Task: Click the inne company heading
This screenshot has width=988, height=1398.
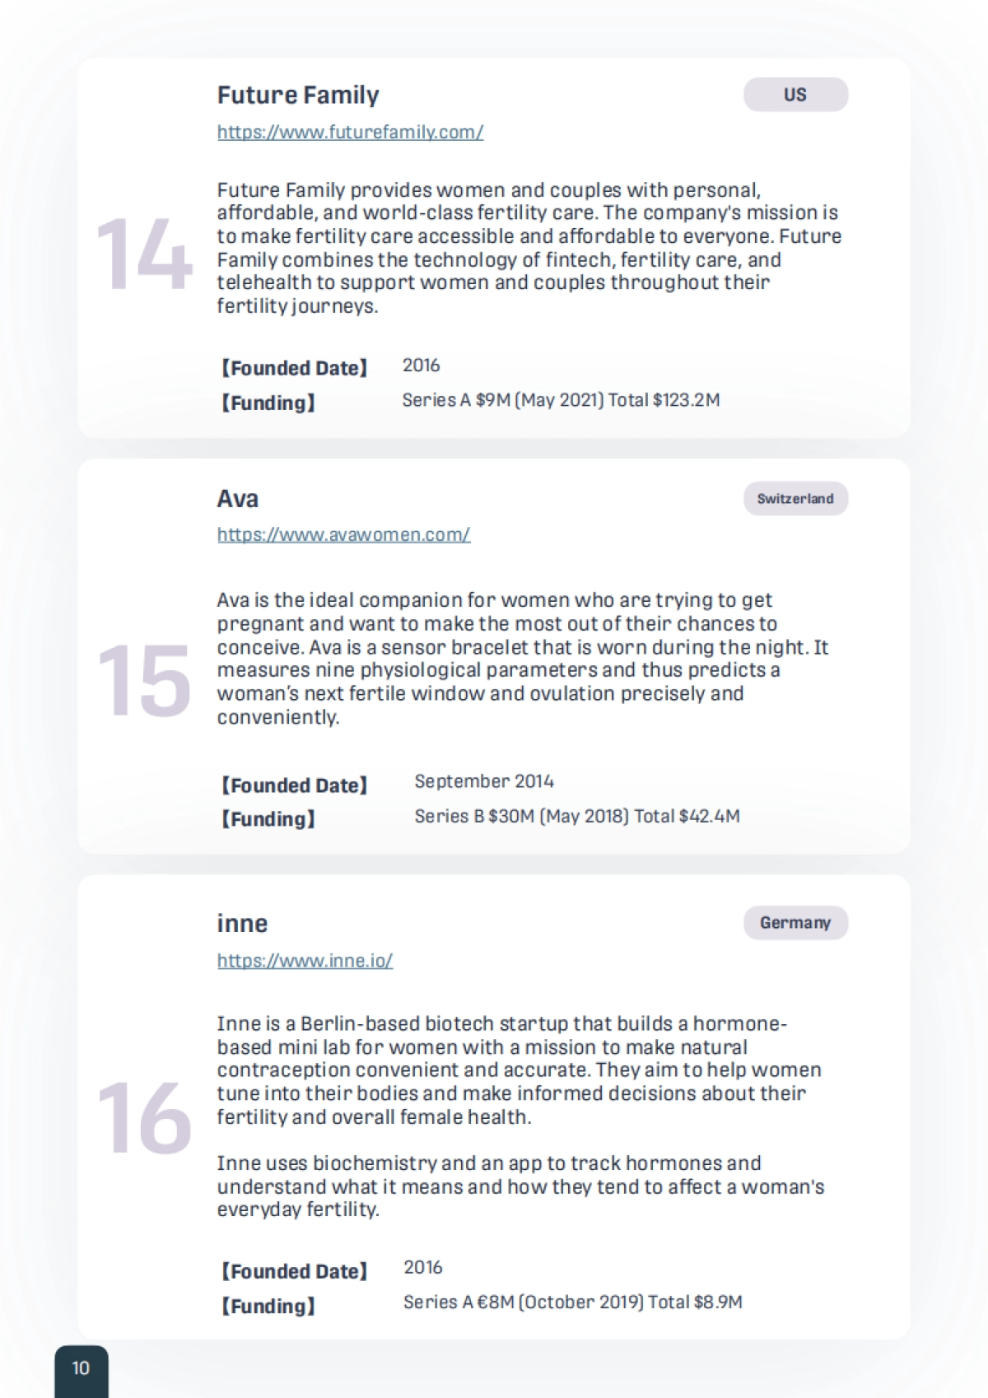Action: pyautogui.click(x=242, y=924)
